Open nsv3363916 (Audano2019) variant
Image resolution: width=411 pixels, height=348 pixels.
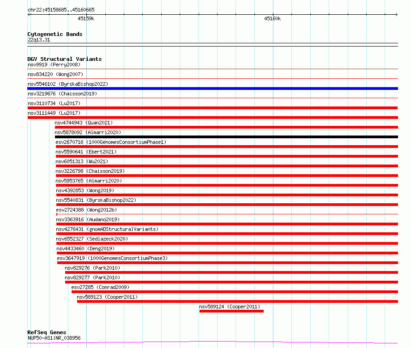(88, 219)
